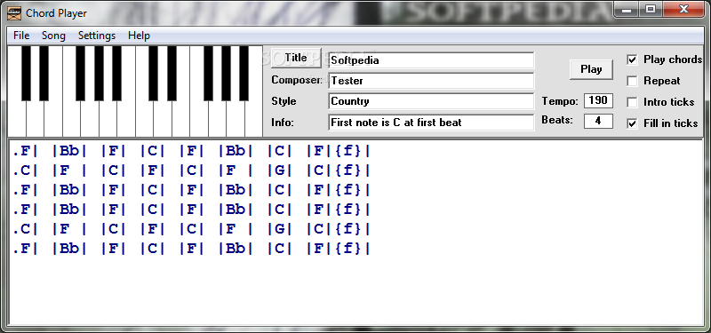Play the lower octave C# black key
The width and height of the screenshot is (711, 333).
[27, 74]
